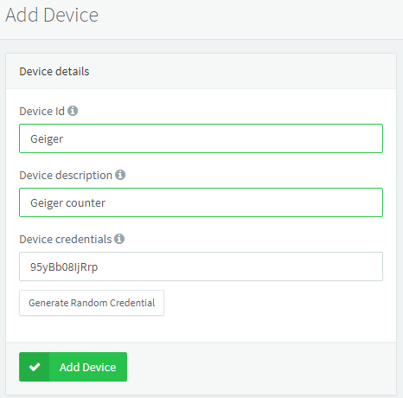This screenshot has height=398, width=403.
Task: Generate a random credential
Action: pos(92,303)
